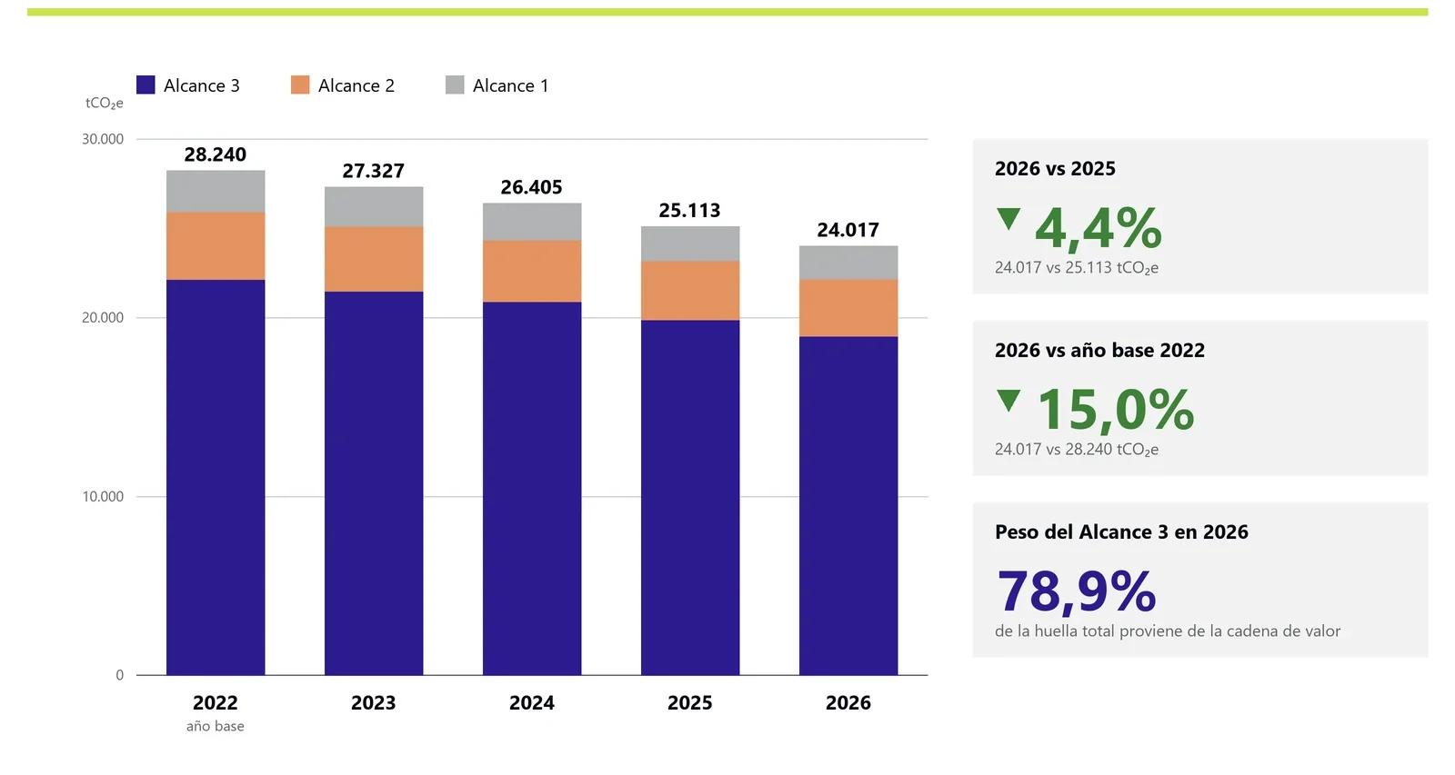Click the '24.017 vs 25.113 tCO₂e' caption
The height and width of the screenshot is (775, 1455).
click(1077, 268)
